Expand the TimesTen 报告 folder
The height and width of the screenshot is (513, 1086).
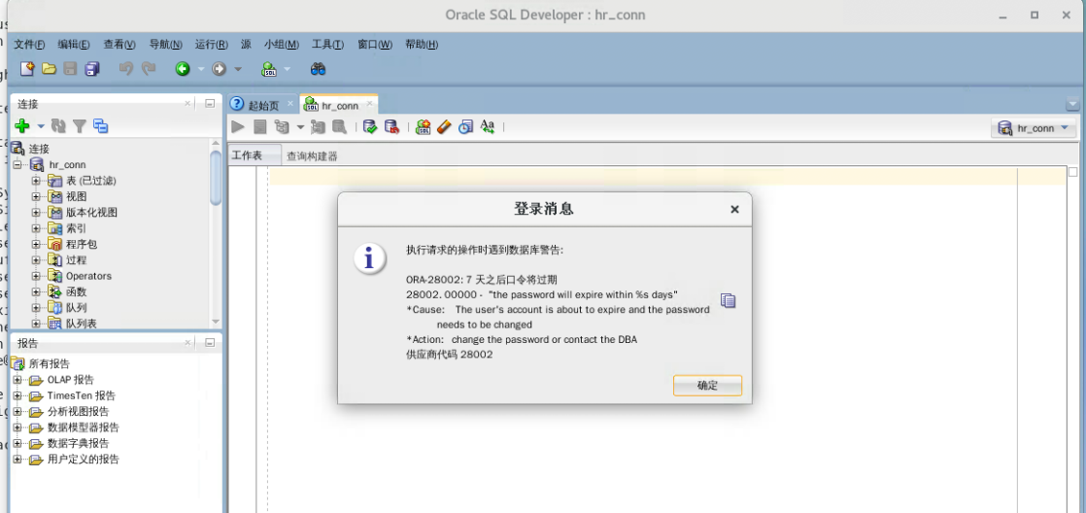point(17,396)
